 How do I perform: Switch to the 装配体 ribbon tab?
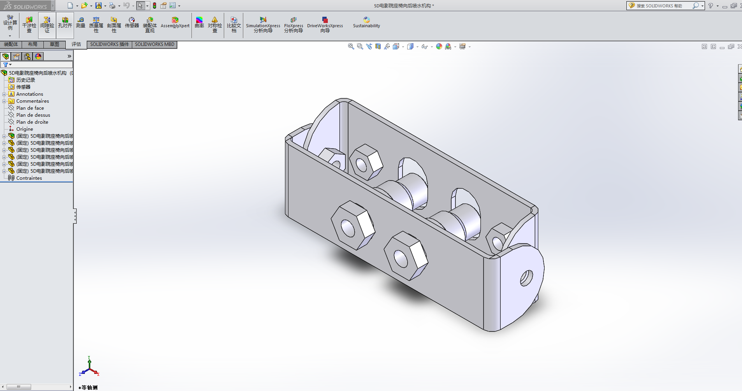[x=11, y=44]
